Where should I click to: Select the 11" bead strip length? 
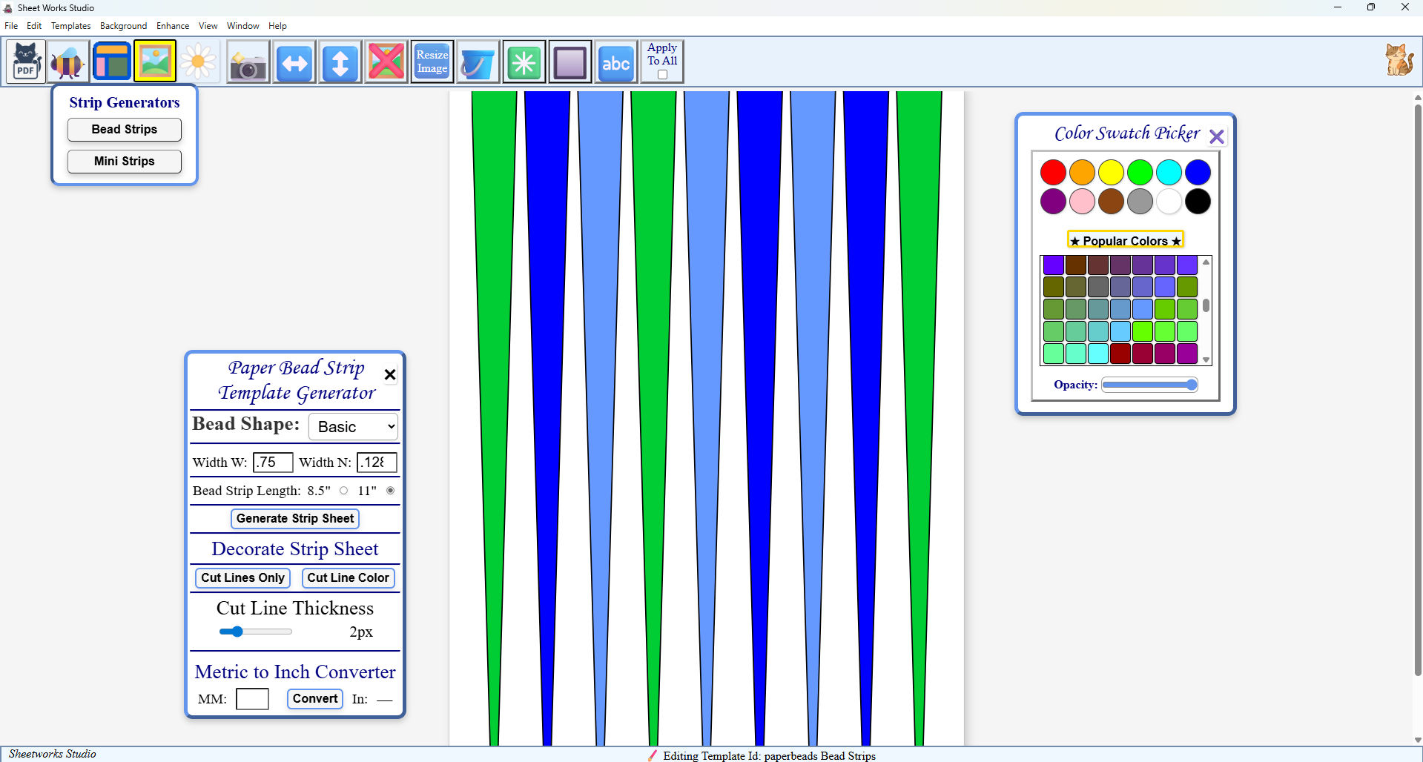[x=390, y=491]
